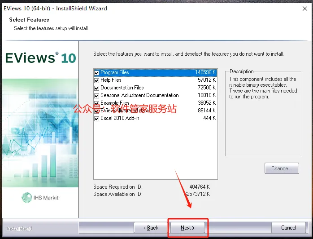
Task: Click the 86144 K size value
Action: [x=207, y=111]
